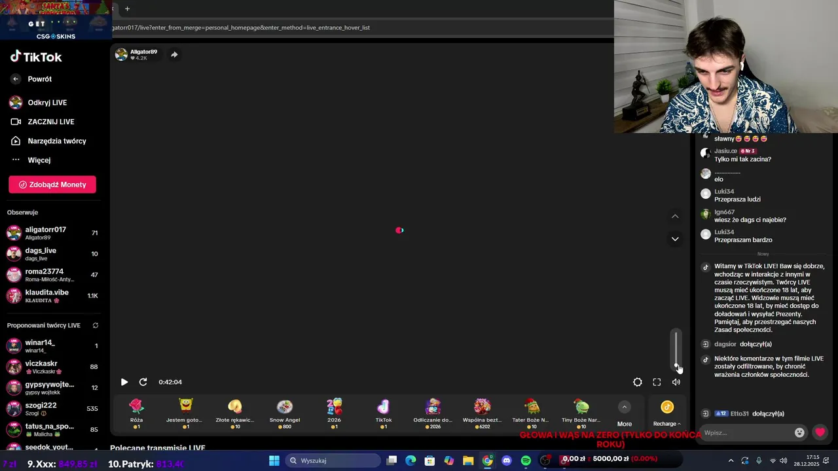This screenshot has width=838, height=471.
Task: Open Microsoft Edge from the taskbar
Action: pos(410,461)
